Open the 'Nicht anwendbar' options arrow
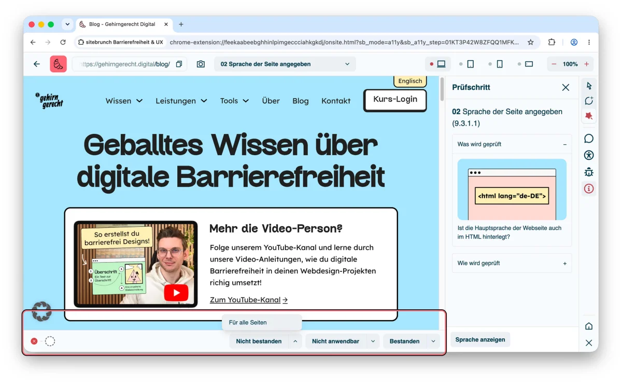Image resolution: width=622 pixels, height=383 pixels. point(373,341)
